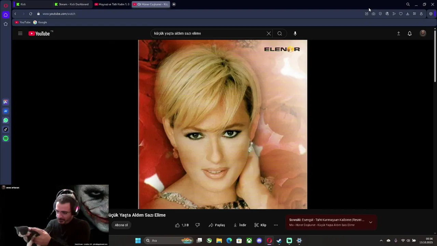Open File Explorer from taskbar
This screenshot has width=437, height=246.
point(219,241)
